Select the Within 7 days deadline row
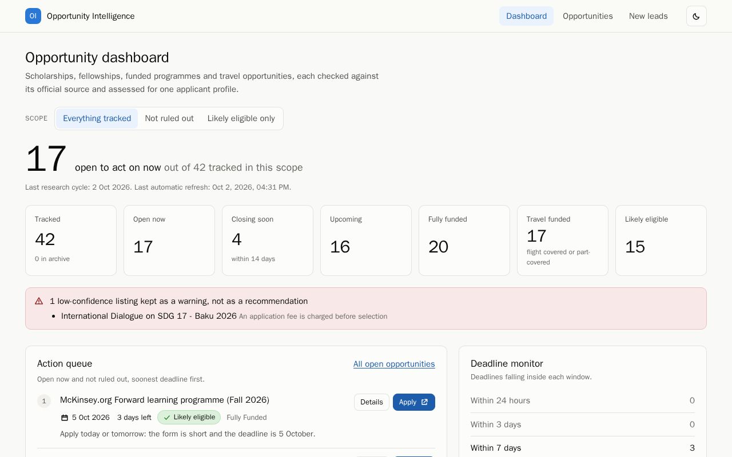Screen dimensions: 732x457 pyautogui.click(x=583, y=448)
